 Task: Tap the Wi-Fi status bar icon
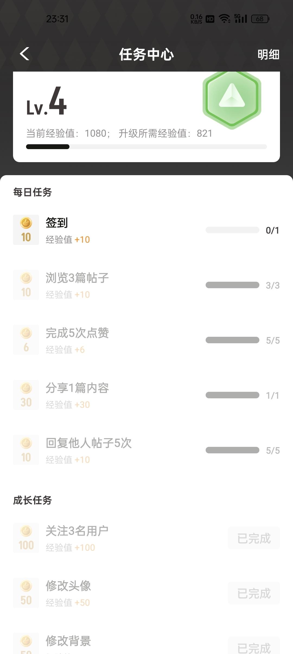(x=224, y=19)
